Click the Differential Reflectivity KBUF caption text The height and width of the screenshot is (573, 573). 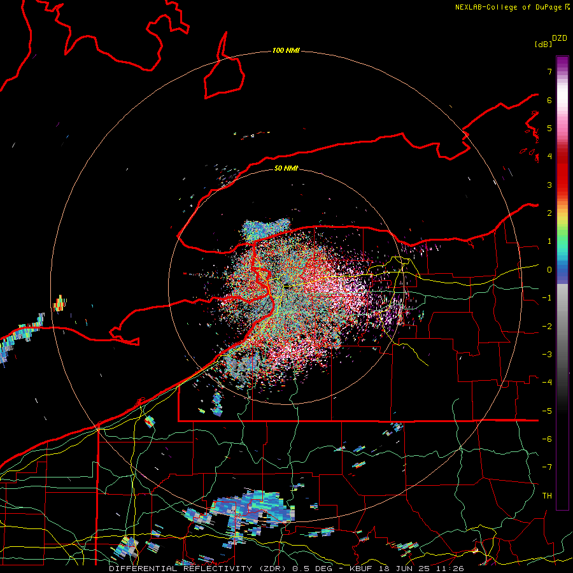click(x=286, y=569)
